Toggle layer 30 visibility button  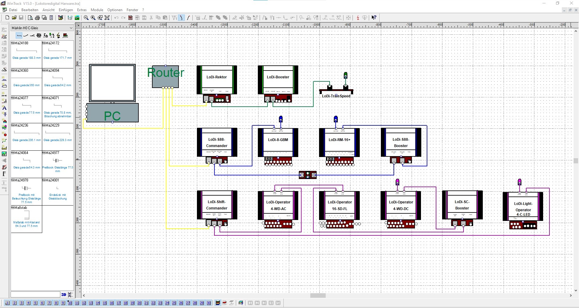click(209, 303)
